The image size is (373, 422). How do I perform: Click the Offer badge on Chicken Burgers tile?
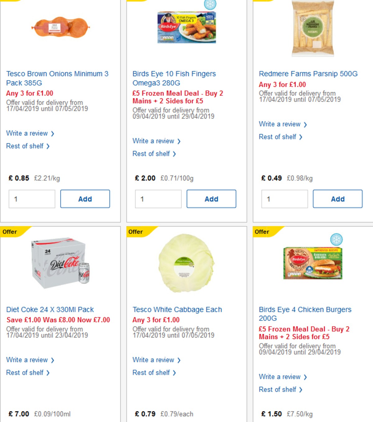pyautogui.click(x=262, y=232)
